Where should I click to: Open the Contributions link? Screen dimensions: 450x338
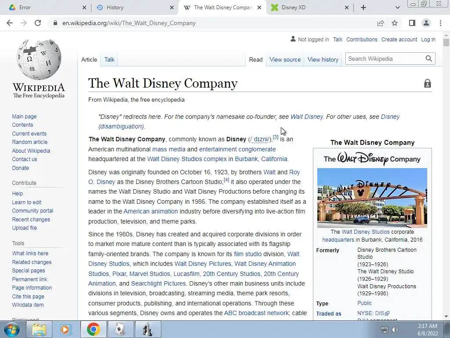[x=362, y=39]
